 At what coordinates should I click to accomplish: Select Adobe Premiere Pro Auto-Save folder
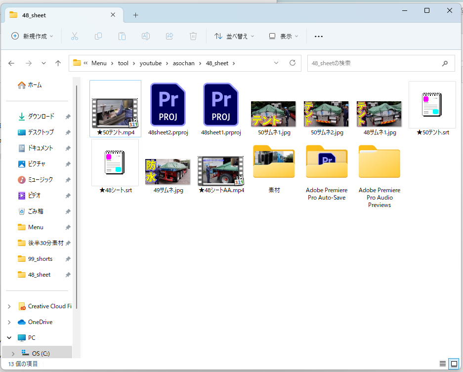coord(327,173)
